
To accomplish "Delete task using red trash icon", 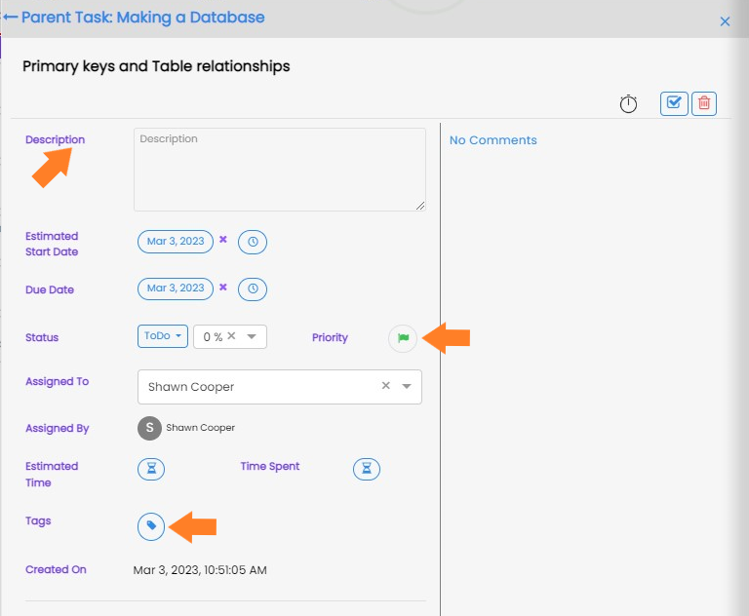I will [704, 103].
